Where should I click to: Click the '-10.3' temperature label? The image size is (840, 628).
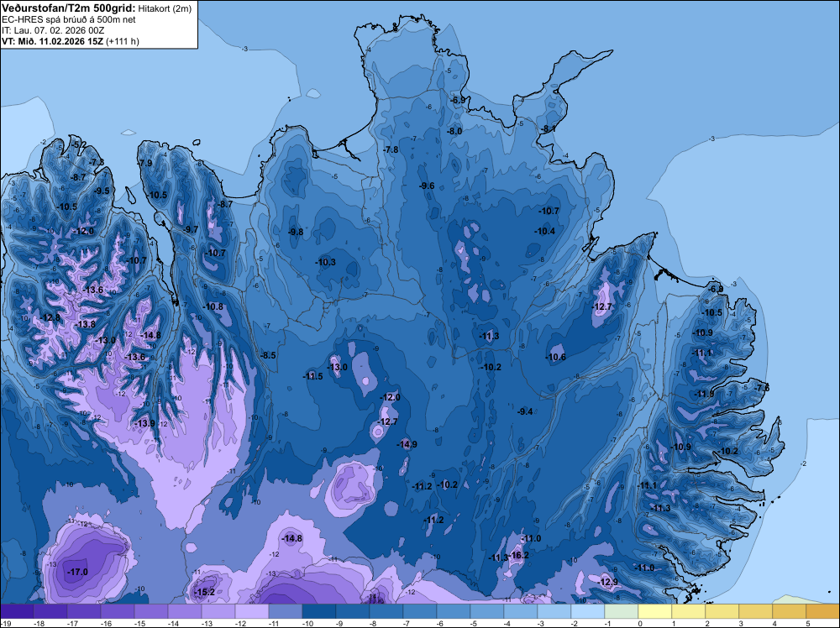(325, 262)
